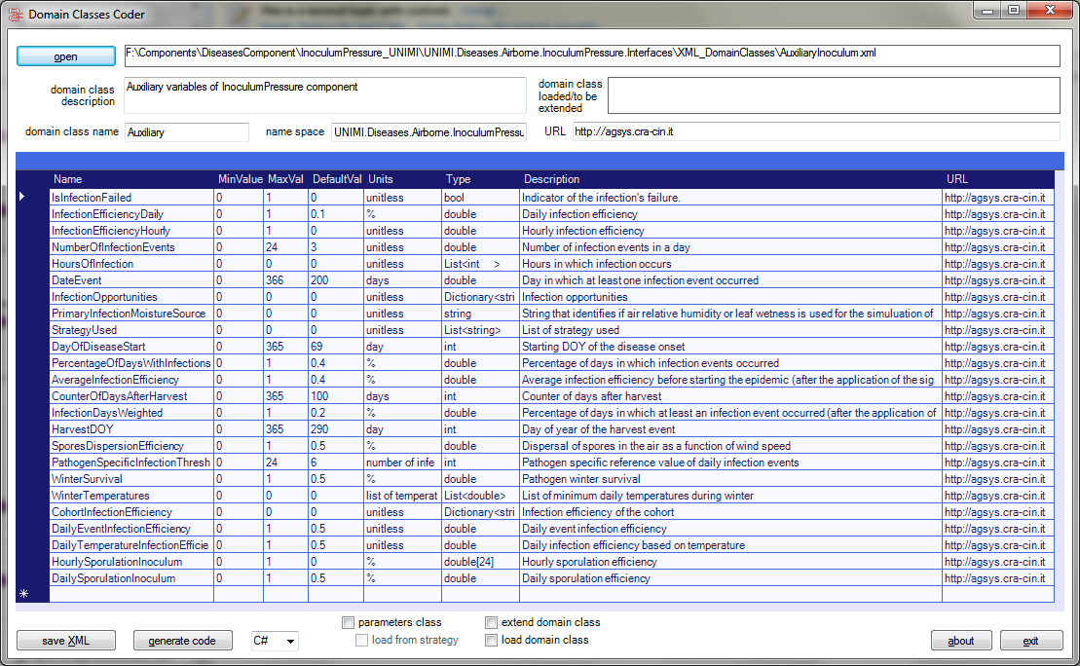Click the DateEvent name cell
The image size is (1080, 666).
point(131,280)
